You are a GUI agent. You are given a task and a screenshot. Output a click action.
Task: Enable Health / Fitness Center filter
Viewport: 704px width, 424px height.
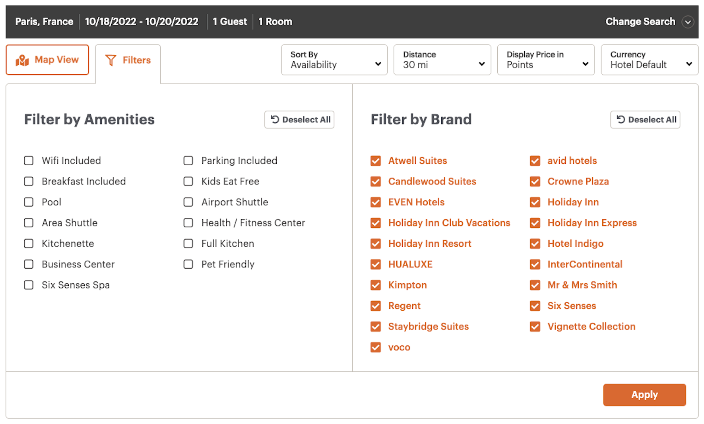tap(188, 223)
